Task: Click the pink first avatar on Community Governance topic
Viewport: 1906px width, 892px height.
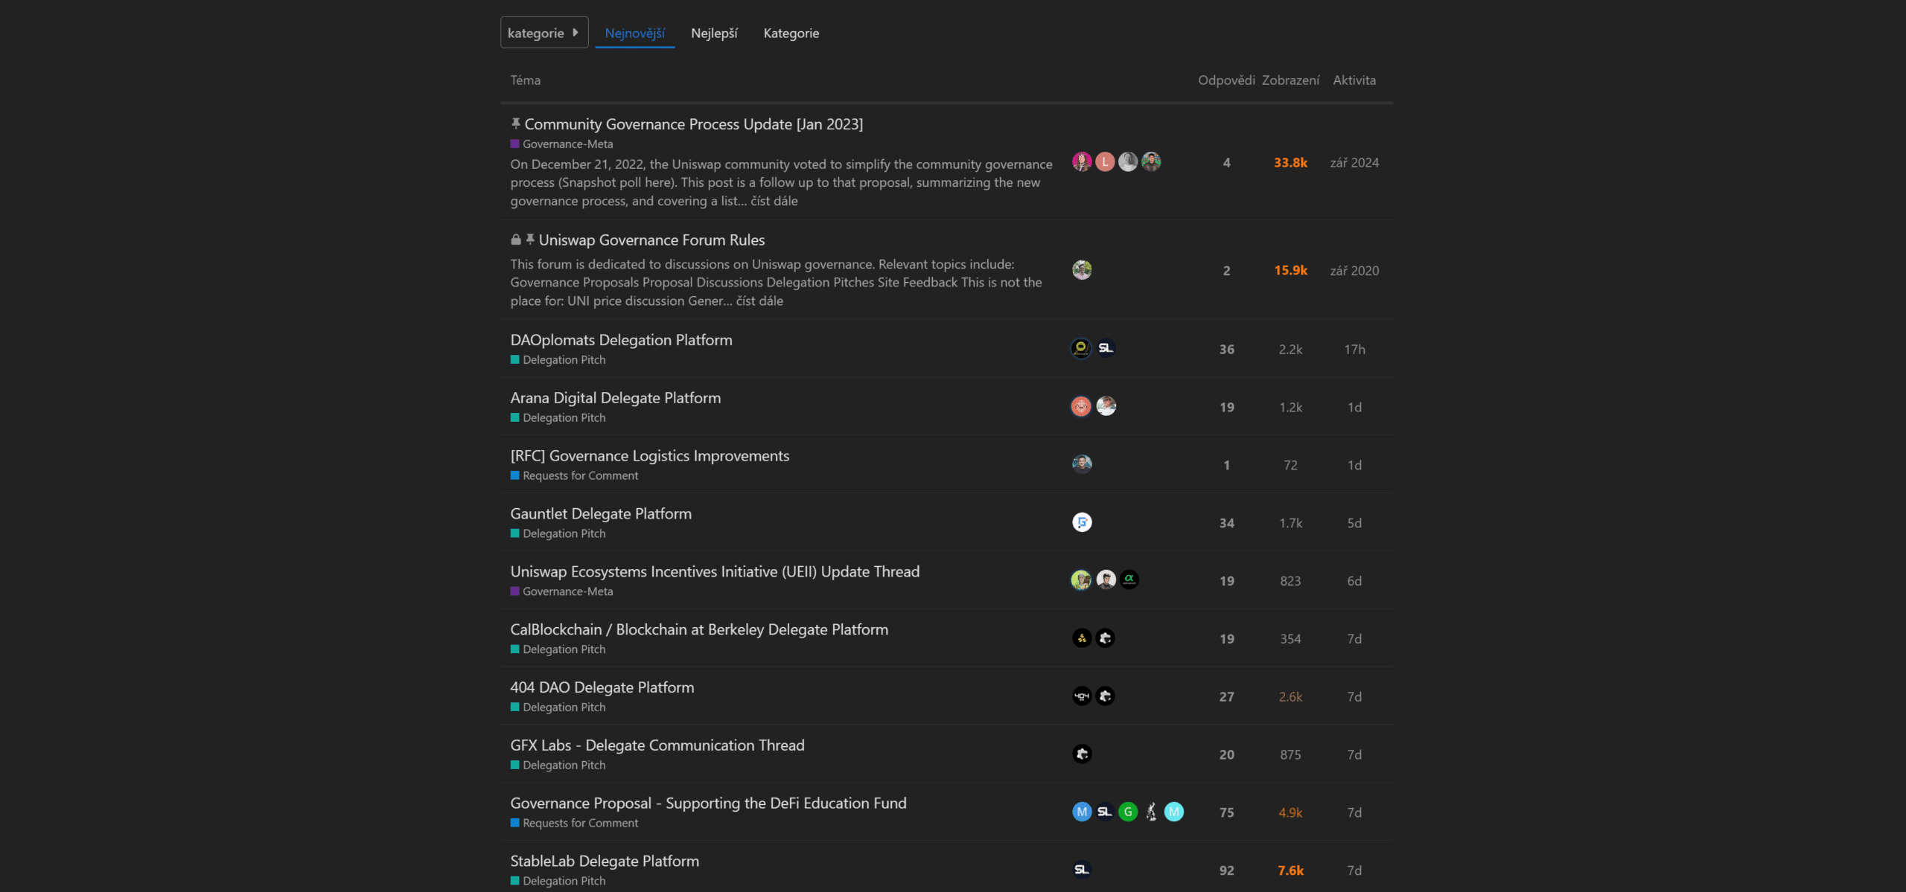Action: (1082, 162)
